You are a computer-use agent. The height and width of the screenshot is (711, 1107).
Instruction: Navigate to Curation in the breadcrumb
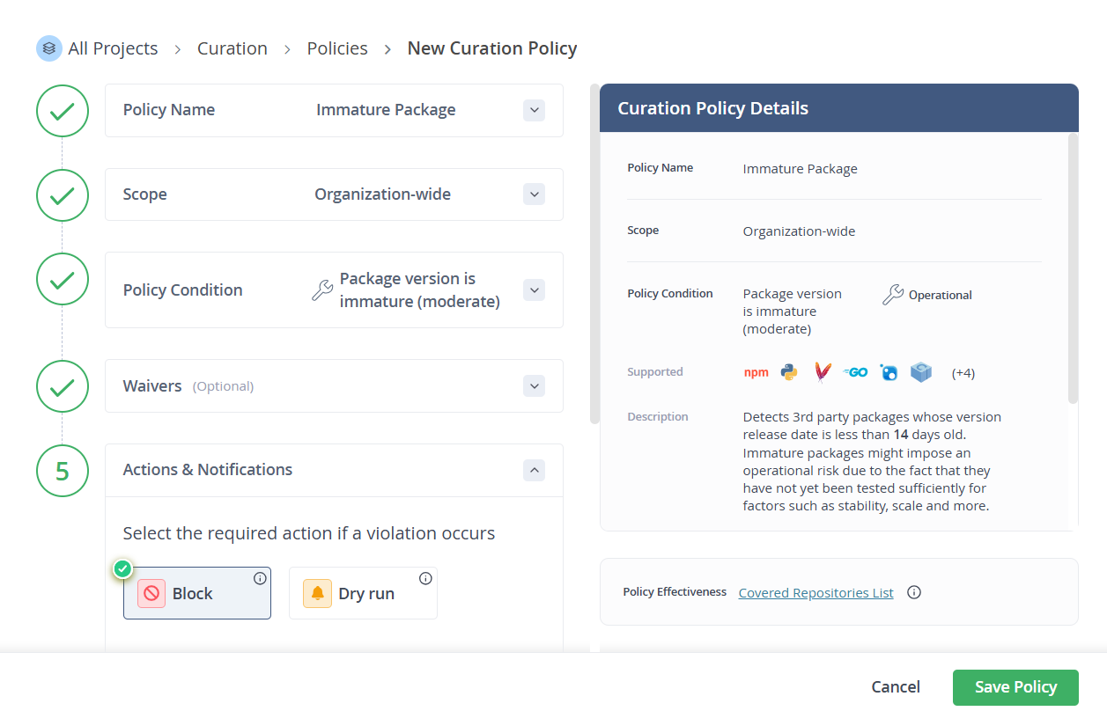point(232,48)
